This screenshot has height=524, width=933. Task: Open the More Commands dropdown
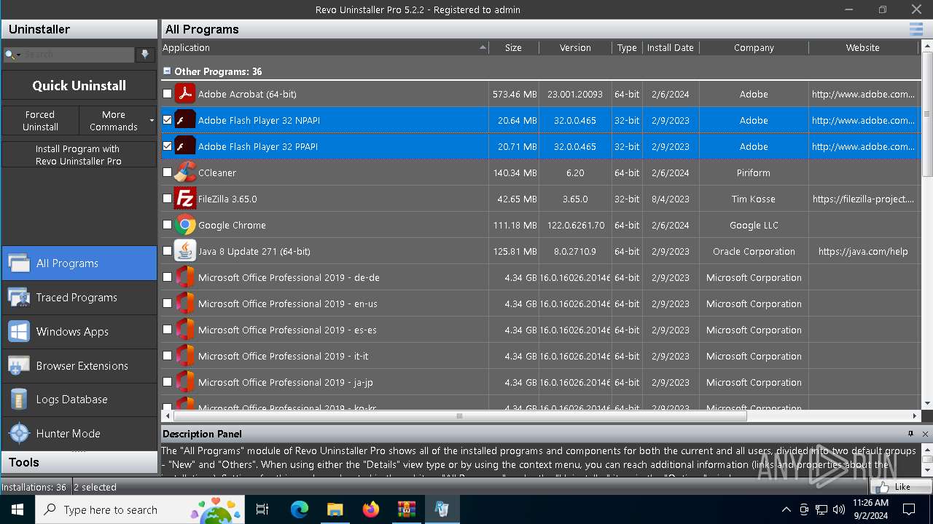click(x=117, y=121)
